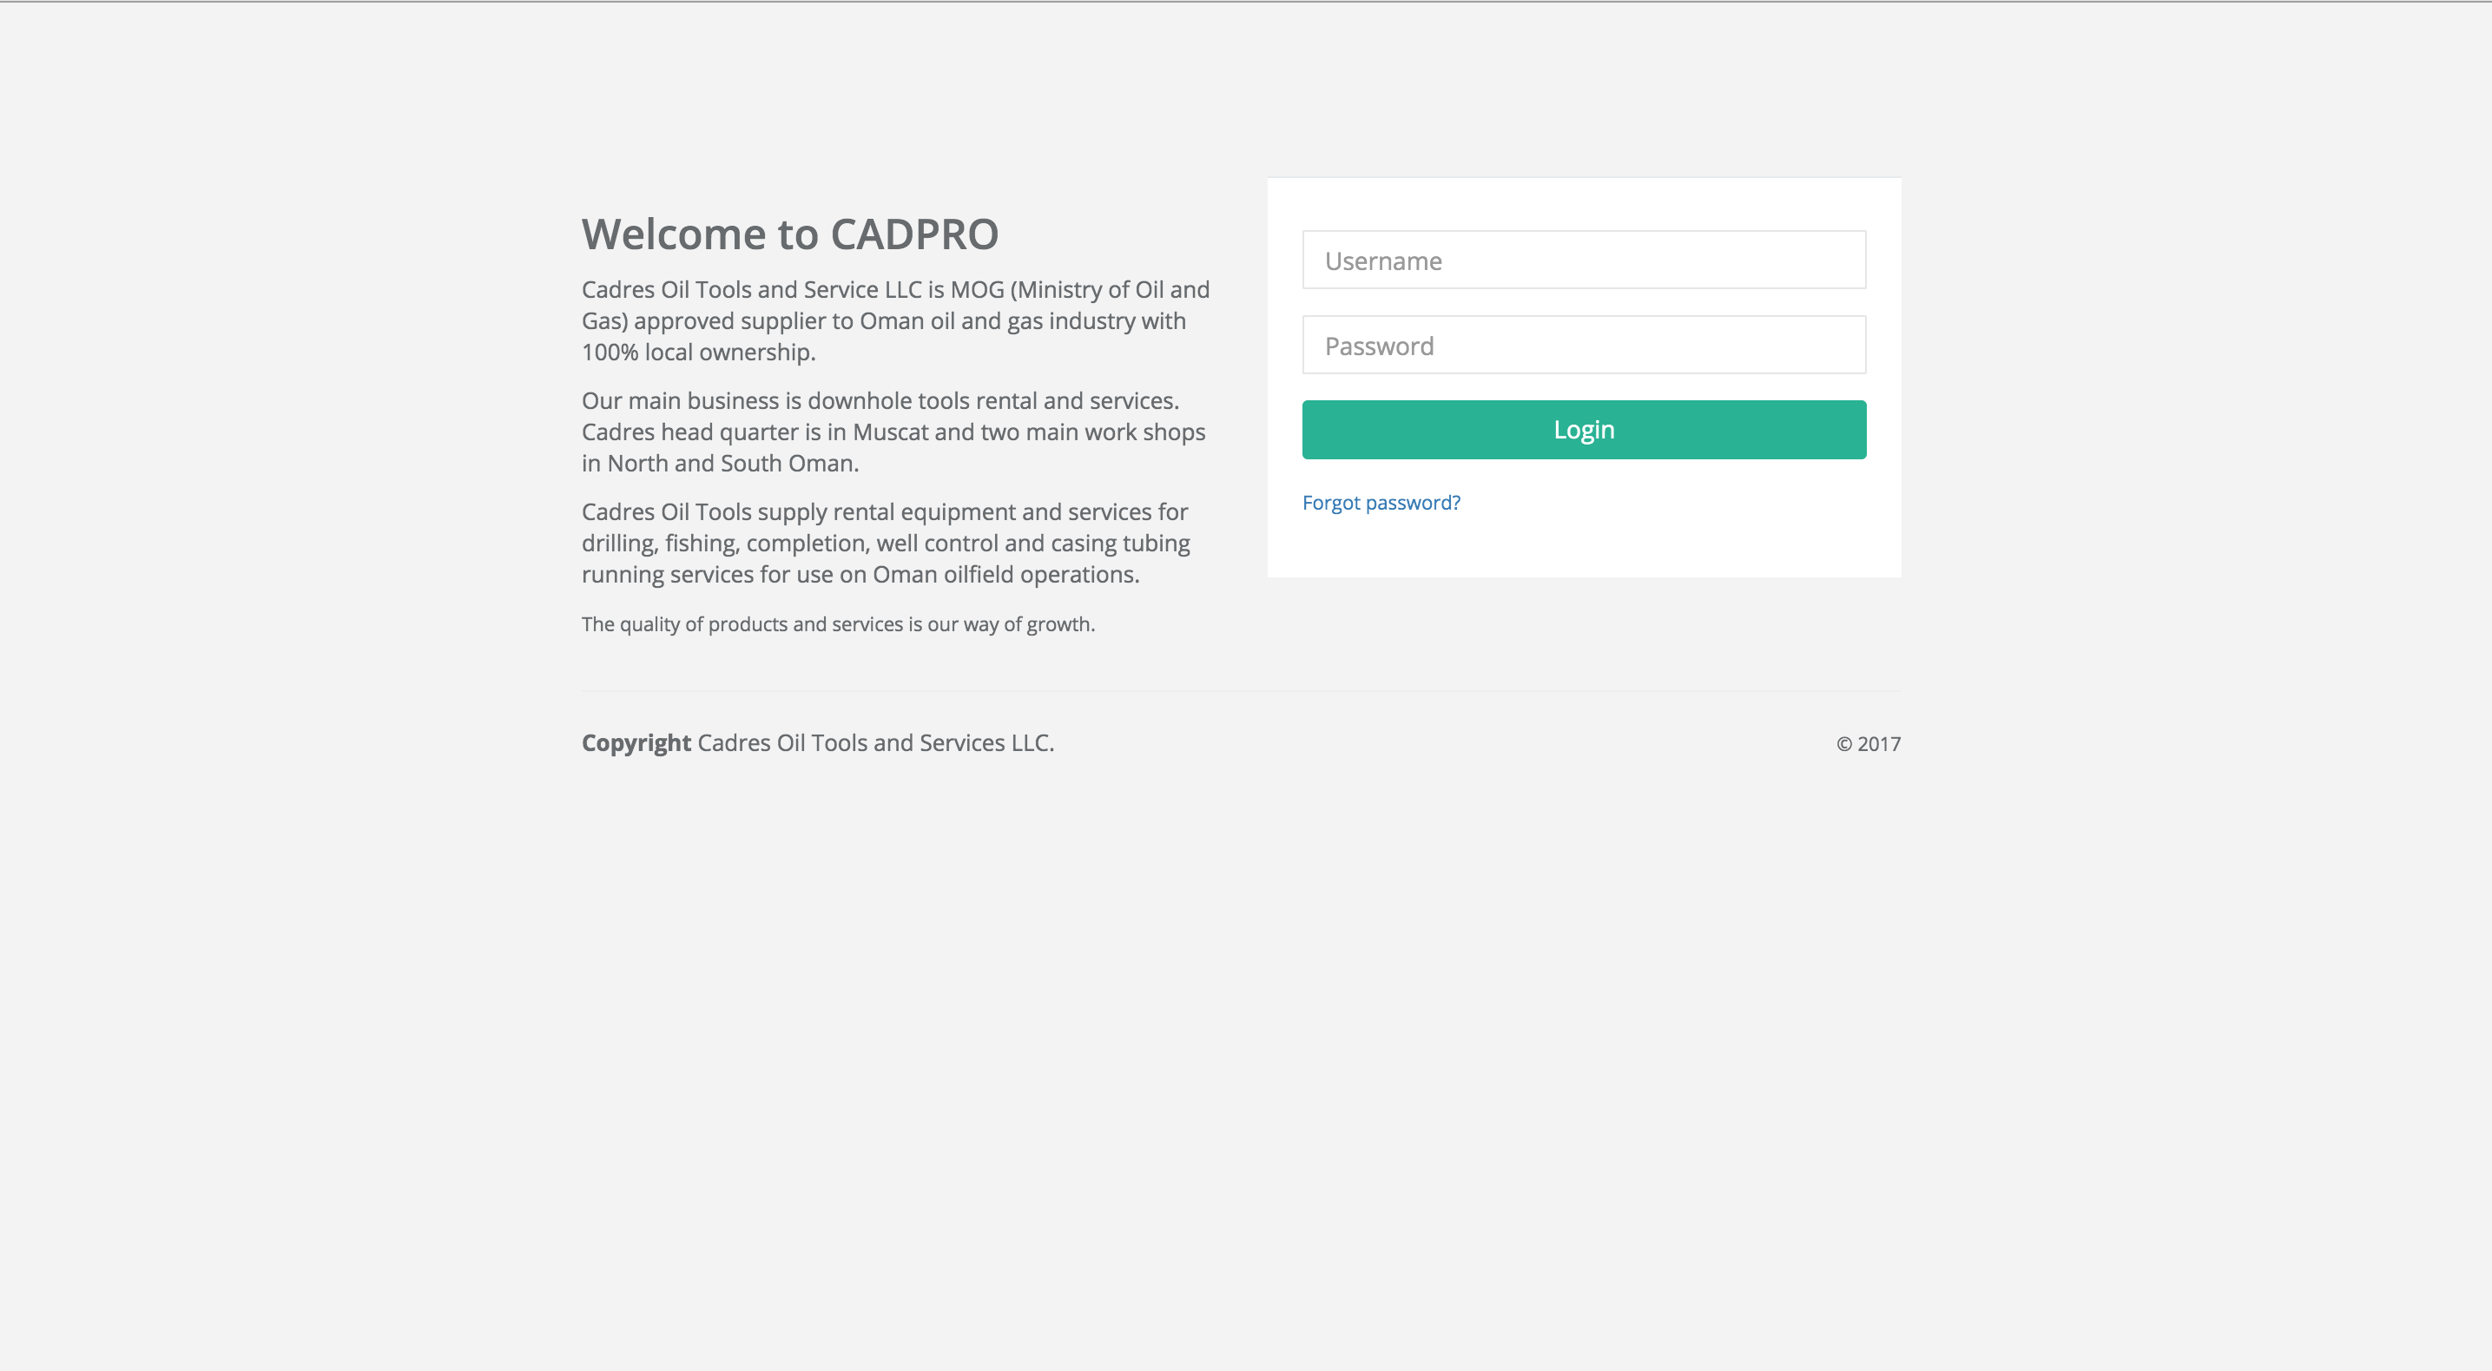Click the quality of products tagline
This screenshot has width=2492, height=1371.
pos(838,624)
